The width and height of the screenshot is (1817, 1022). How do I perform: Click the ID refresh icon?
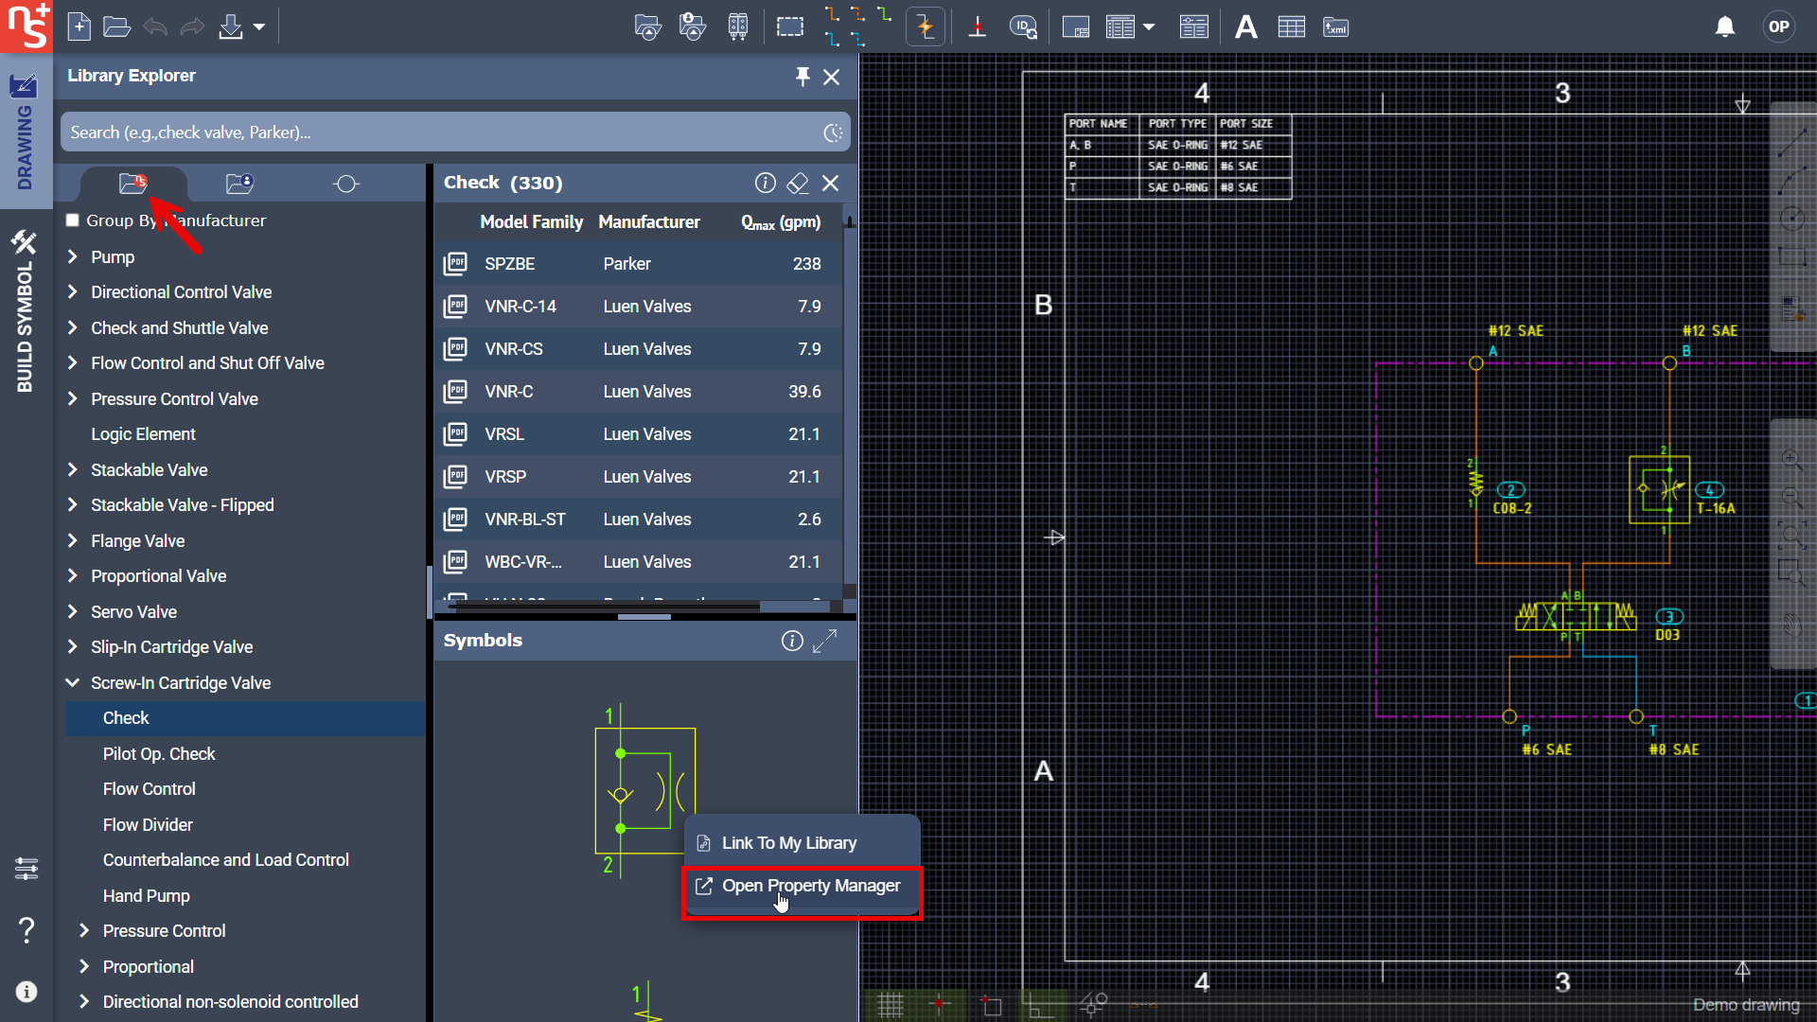point(1023,26)
